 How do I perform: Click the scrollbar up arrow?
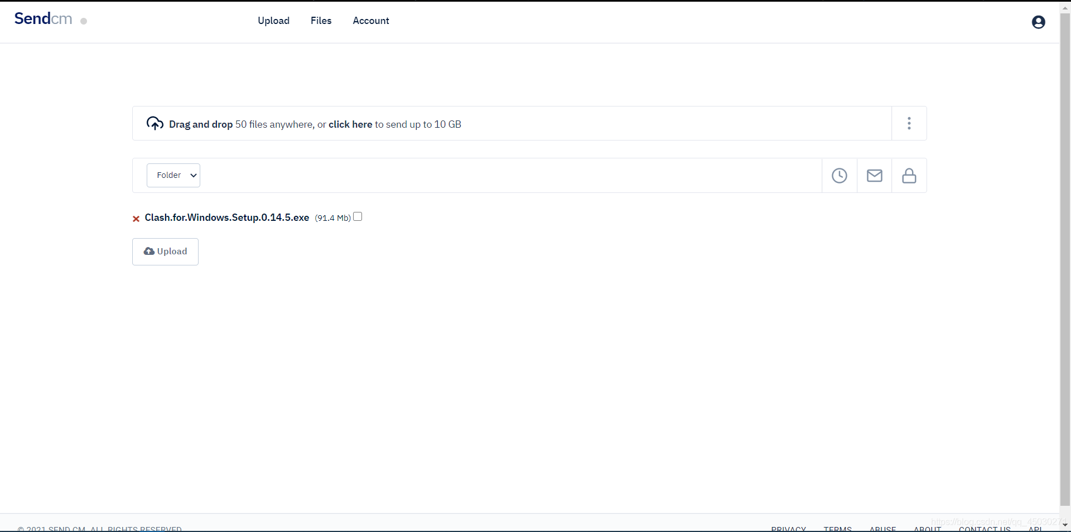pos(1065,7)
